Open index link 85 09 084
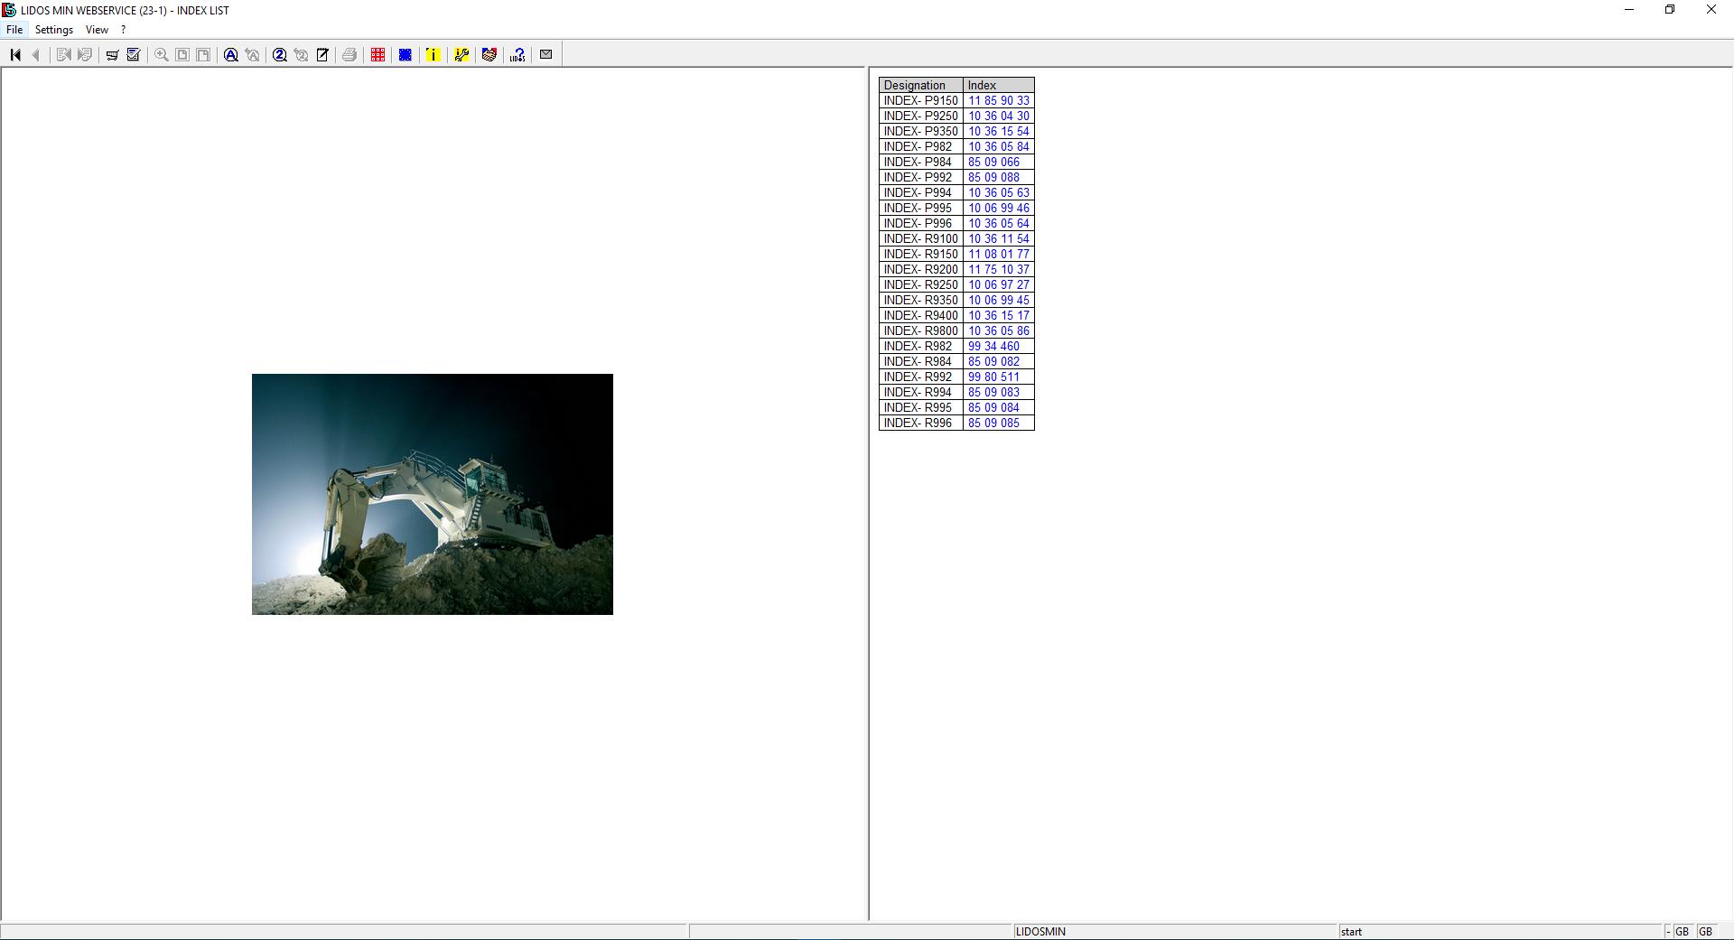Image resolution: width=1734 pixels, height=940 pixels. (993, 408)
